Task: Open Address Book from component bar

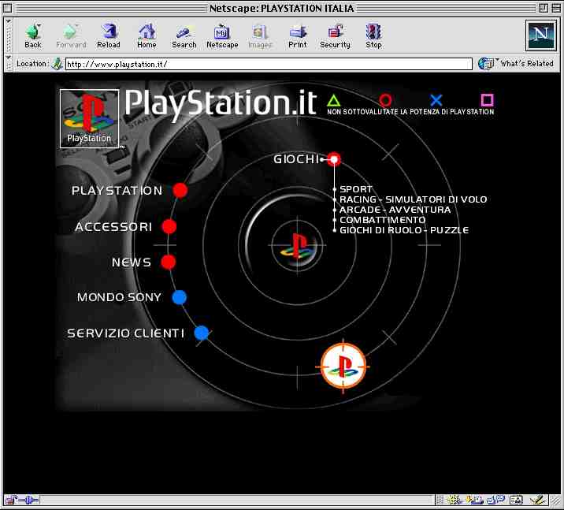Action: coord(517,500)
